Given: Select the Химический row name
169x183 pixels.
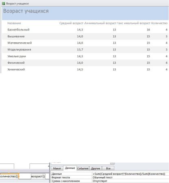Looking at the screenshot, I should point(16,70).
